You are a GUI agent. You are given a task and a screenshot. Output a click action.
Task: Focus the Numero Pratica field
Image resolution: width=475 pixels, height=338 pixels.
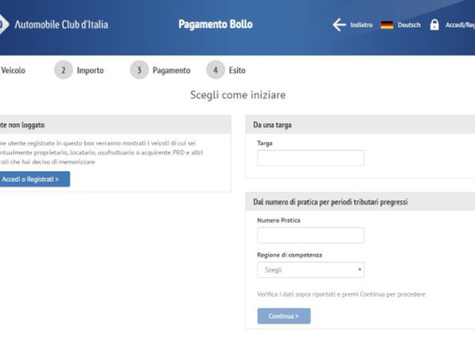311,235
